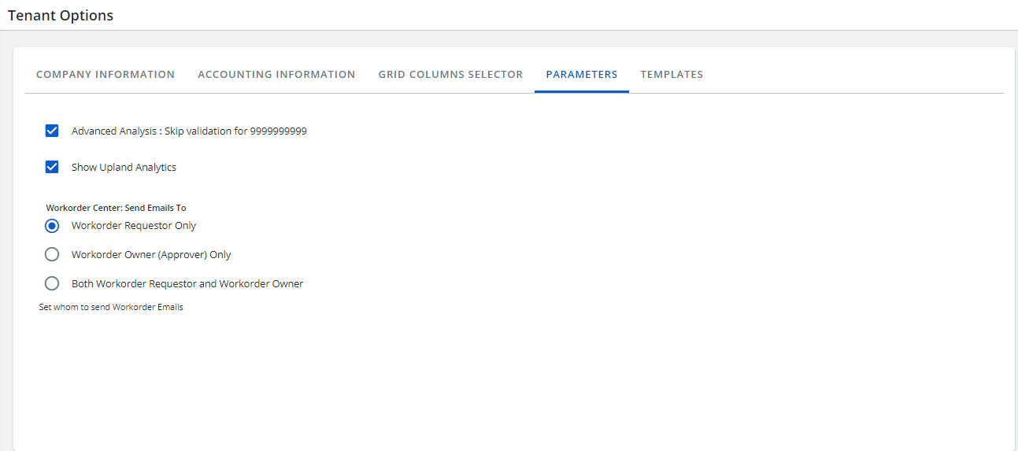The height and width of the screenshot is (451, 1018).
Task: Switch to the Accounting Information tab
Action: (x=276, y=75)
